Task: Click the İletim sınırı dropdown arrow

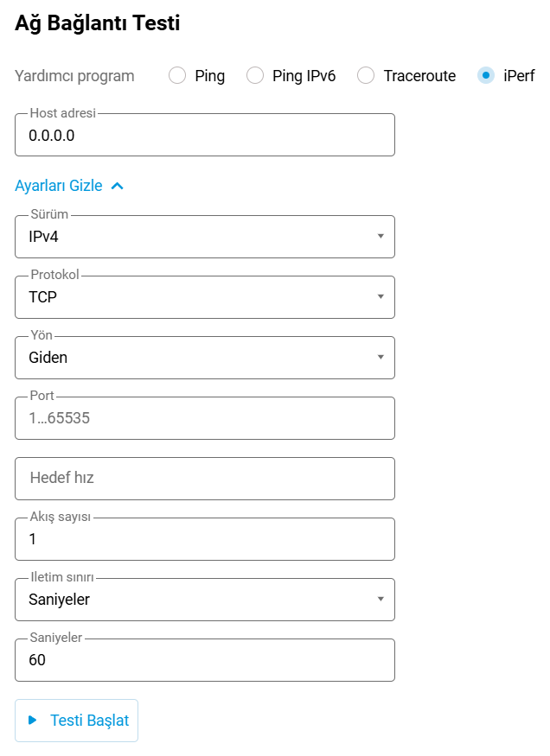Action: pyautogui.click(x=381, y=600)
